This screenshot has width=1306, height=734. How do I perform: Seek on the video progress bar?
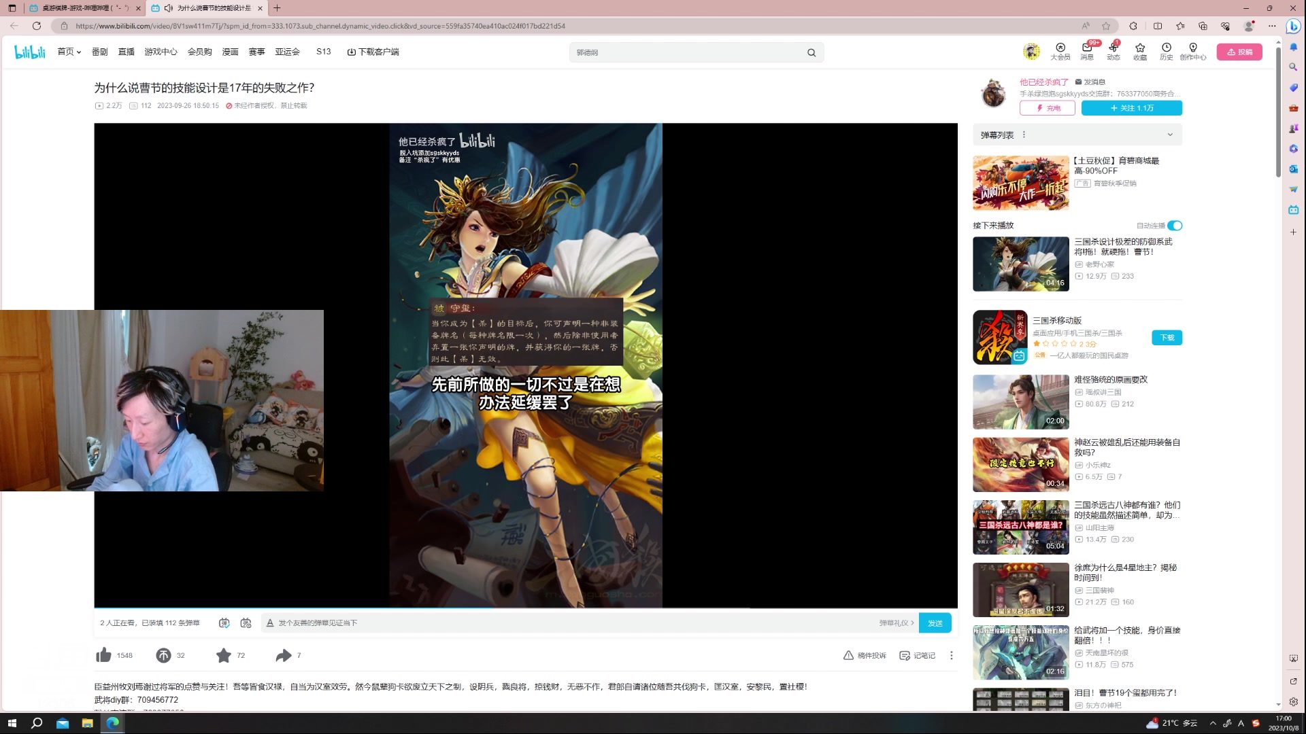[x=526, y=608]
